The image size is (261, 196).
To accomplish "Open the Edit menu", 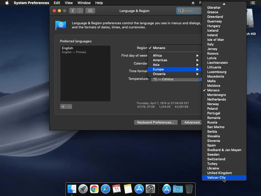I will click(x=57, y=3).
